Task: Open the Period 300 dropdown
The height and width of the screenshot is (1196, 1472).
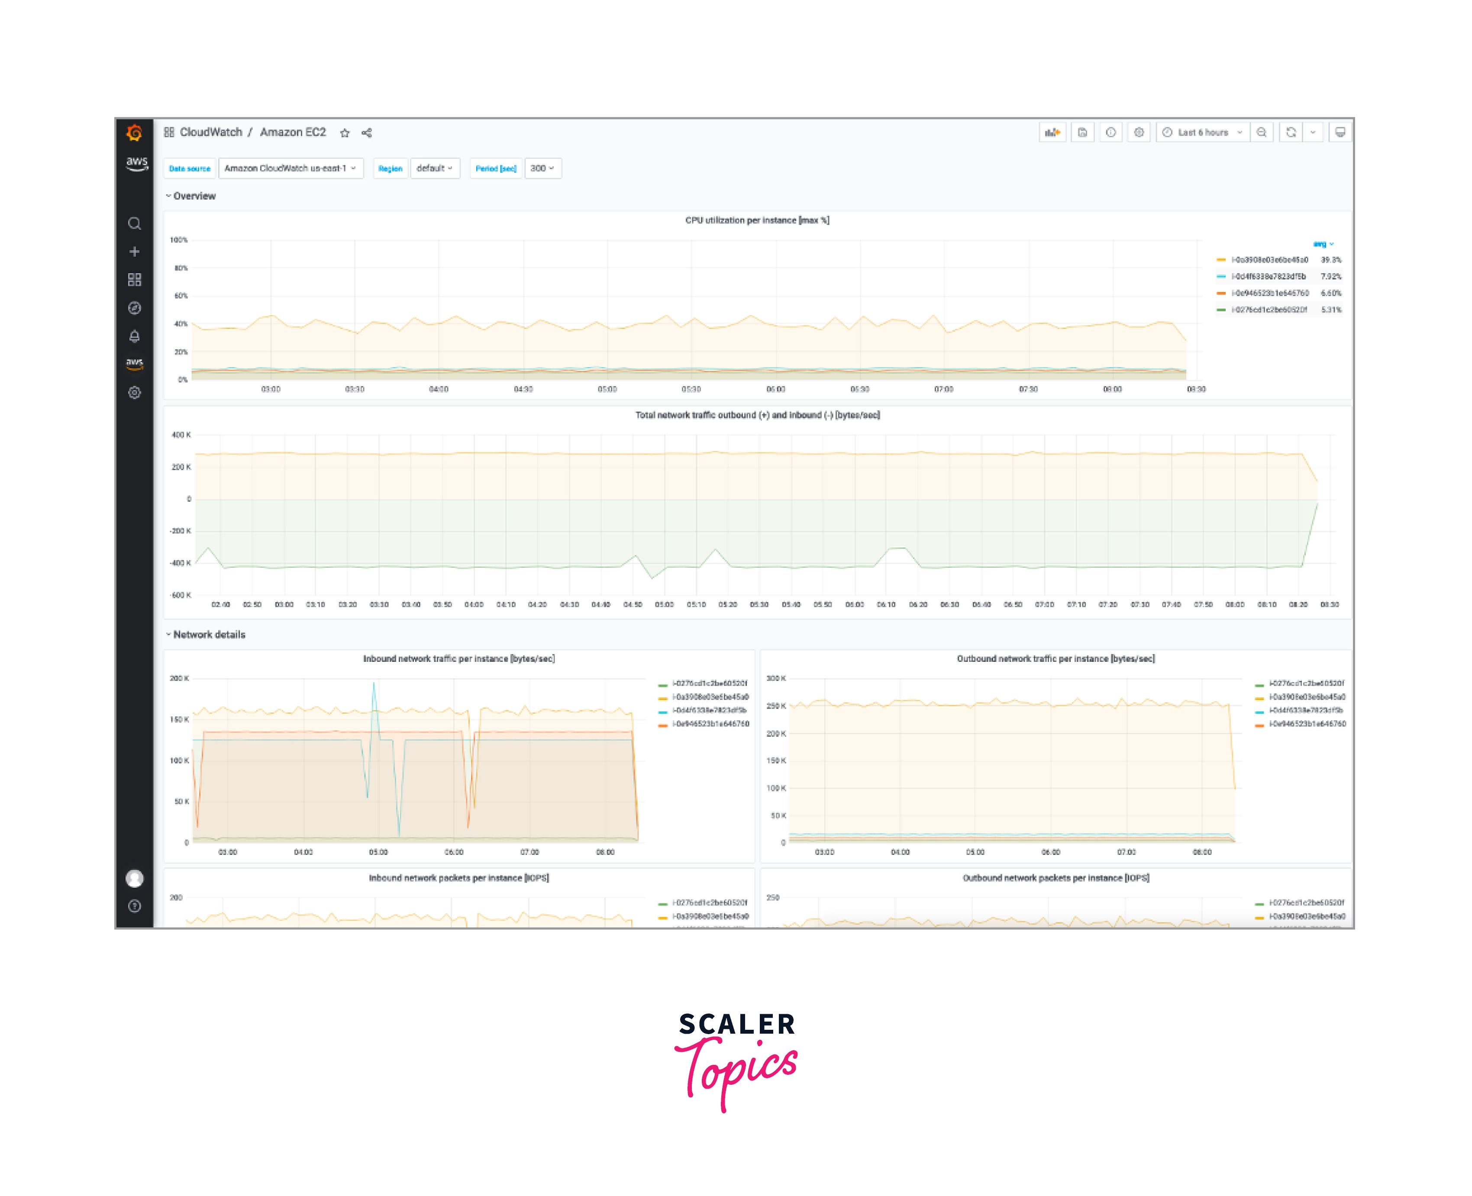Action: (542, 168)
